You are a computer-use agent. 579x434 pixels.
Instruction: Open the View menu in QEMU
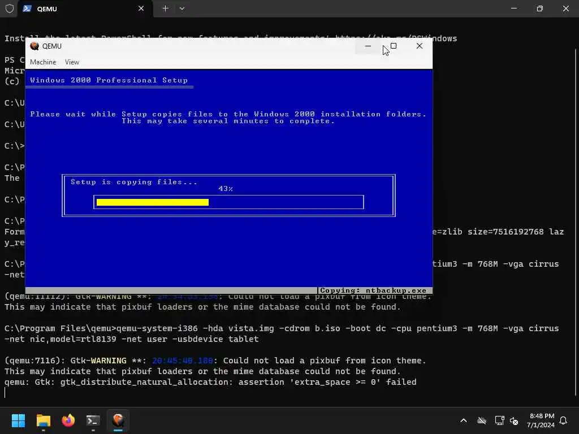72,62
